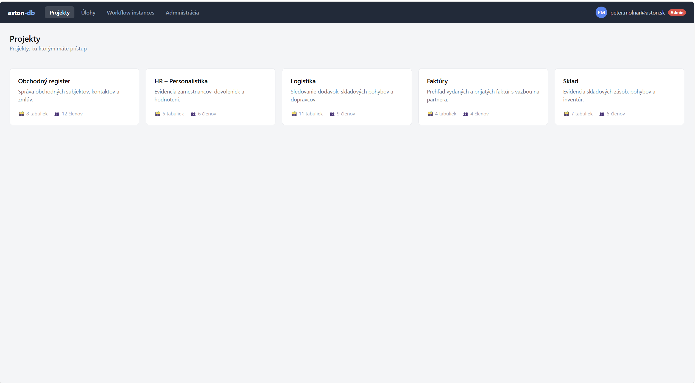695x383 pixels.
Task: Open the Obchodný register project
Action: click(x=74, y=97)
